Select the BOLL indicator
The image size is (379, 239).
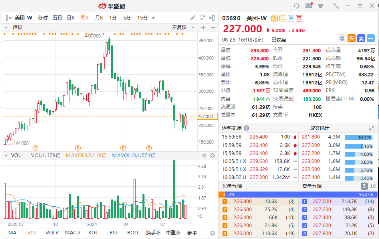[x=133, y=233]
